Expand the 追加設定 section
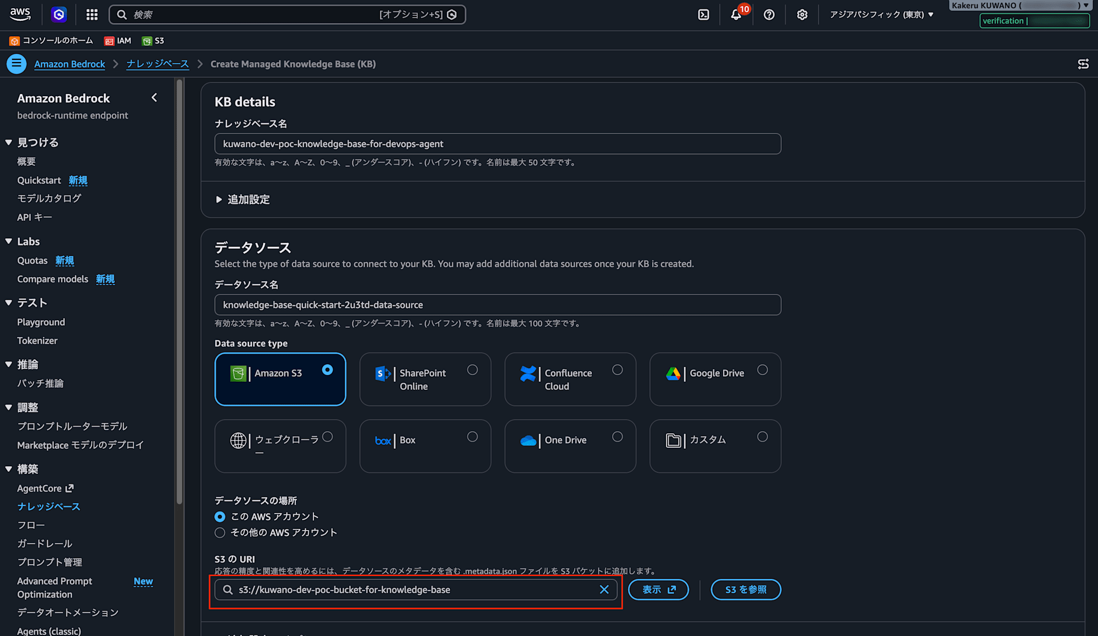This screenshot has height=636, width=1098. [x=242, y=199]
